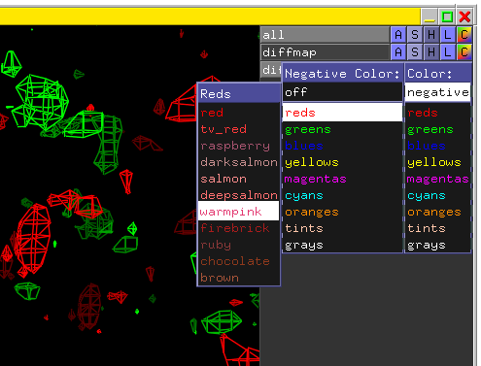The height and width of the screenshot is (366, 481).
Task: Select firebrick from the Reds submenu
Action: (239, 228)
